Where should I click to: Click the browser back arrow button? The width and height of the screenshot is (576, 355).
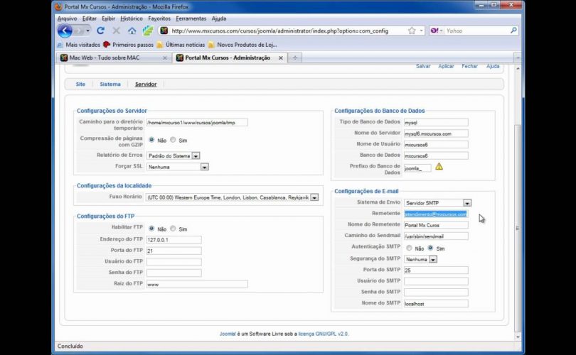65,31
